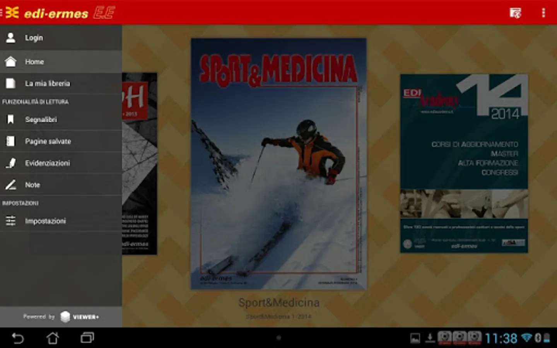Click the Evidenziazioni highlighter icon
This screenshot has width=557, height=348.
pyautogui.click(x=11, y=163)
